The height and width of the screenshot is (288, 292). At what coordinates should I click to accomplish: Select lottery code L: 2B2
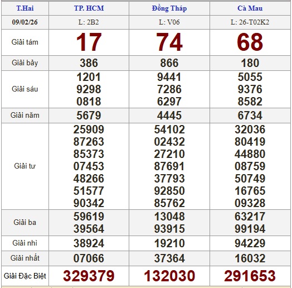[x=89, y=22]
